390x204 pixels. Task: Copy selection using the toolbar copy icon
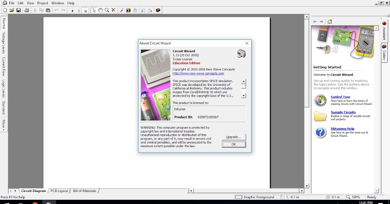pyautogui.click(x=42, y=10)
